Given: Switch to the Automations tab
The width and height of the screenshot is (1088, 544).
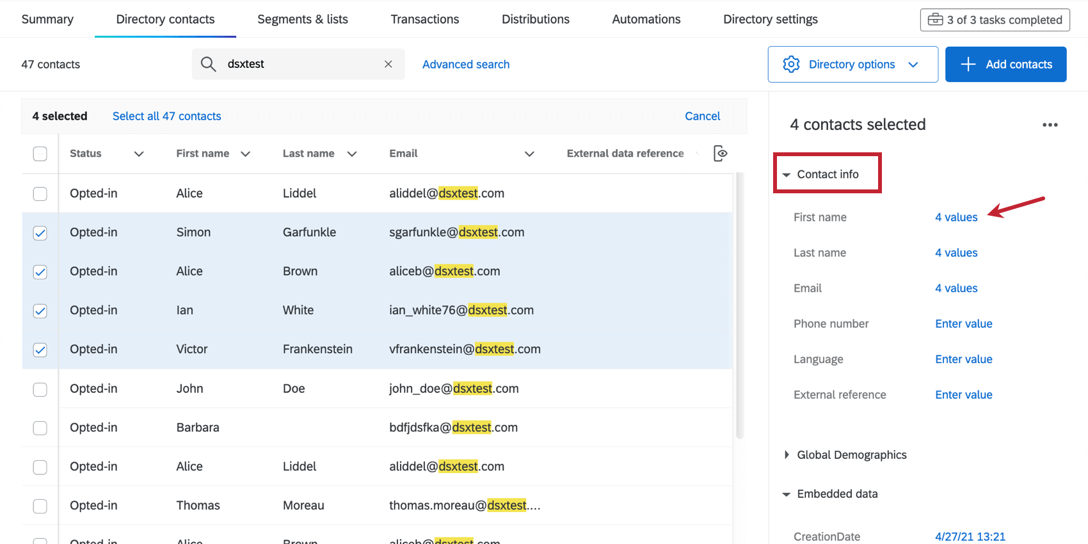Looking at the screenshot, I should [646, 19].
